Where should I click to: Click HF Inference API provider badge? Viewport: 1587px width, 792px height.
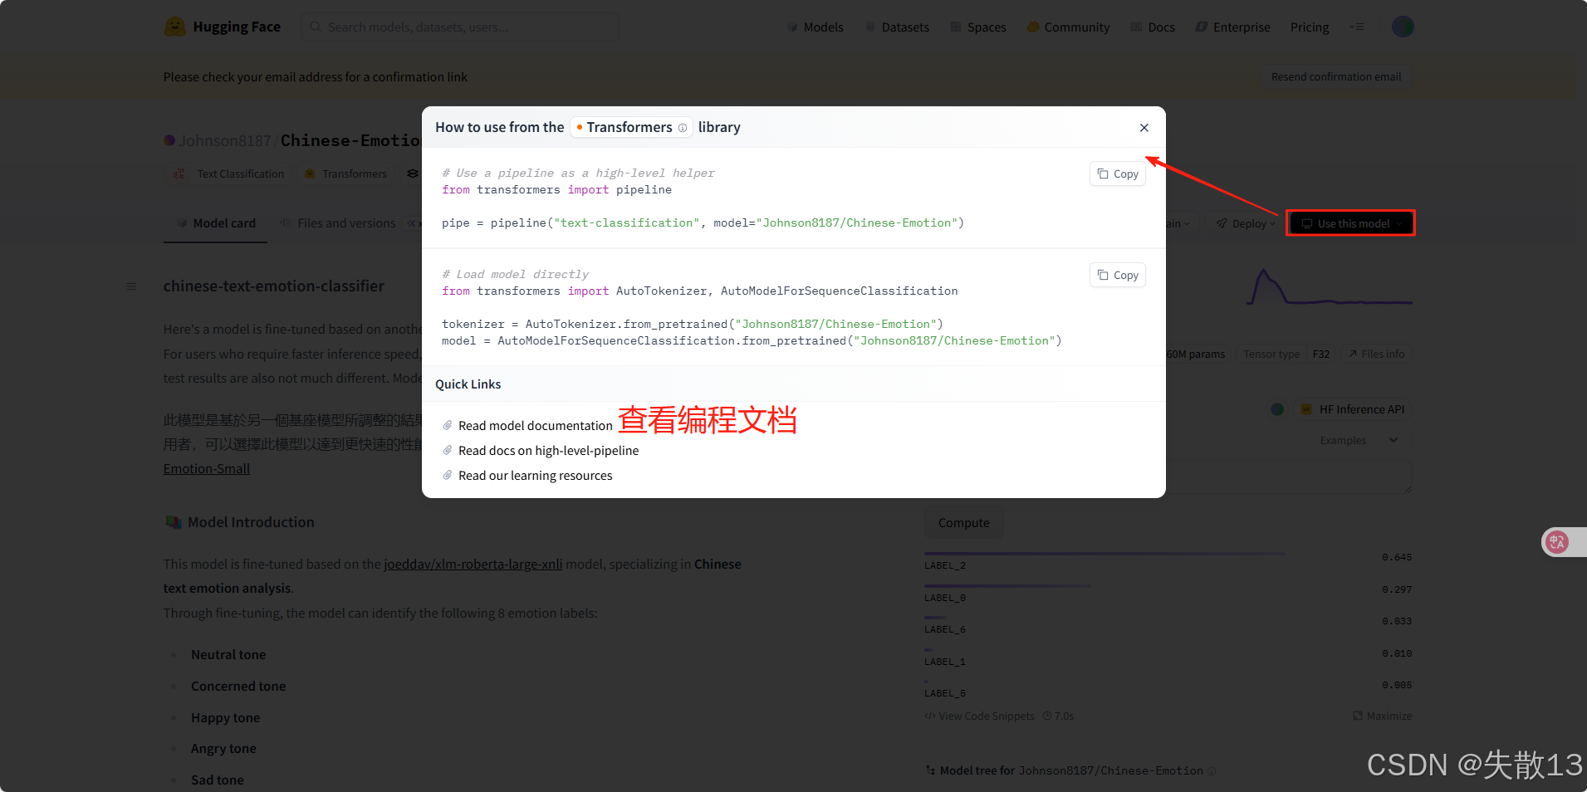(x=1353, y=409)
